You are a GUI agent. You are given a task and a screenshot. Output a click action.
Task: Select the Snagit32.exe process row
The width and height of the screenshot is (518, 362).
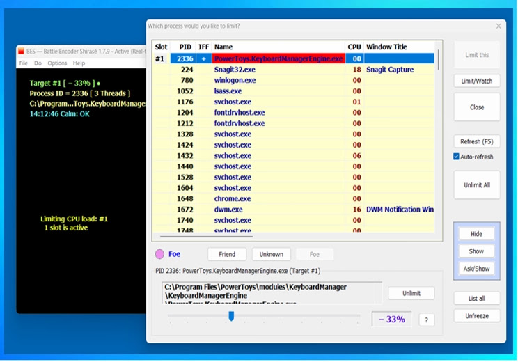click(294, 70)
